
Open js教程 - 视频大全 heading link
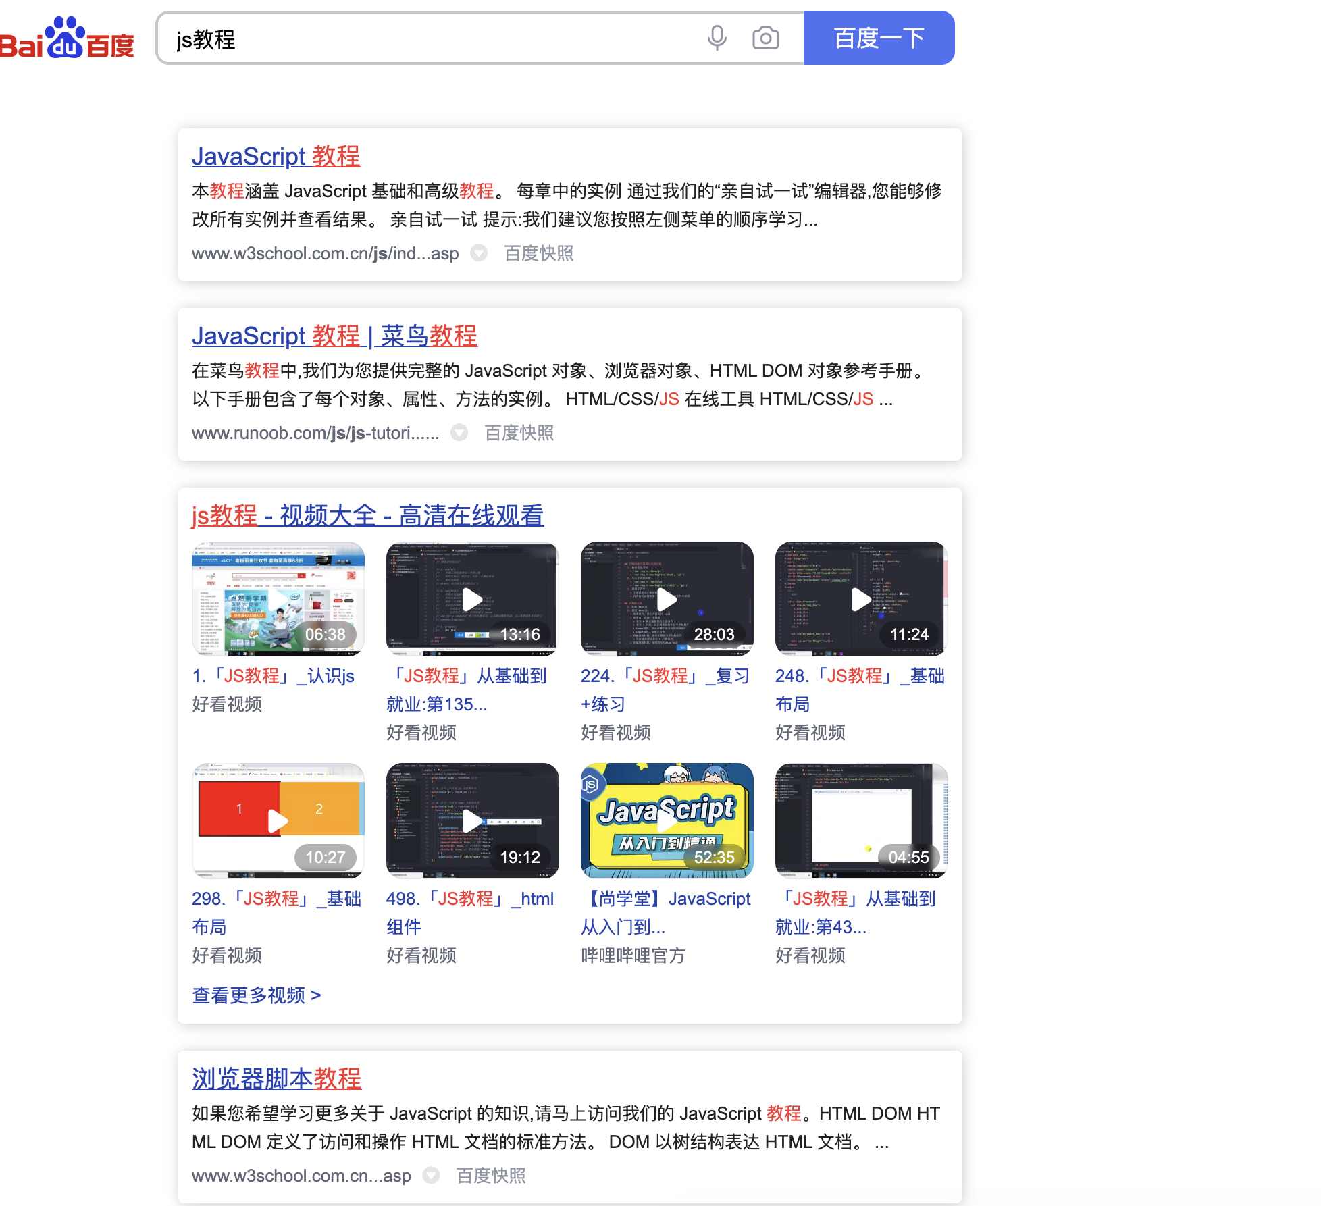pos(367,515)
